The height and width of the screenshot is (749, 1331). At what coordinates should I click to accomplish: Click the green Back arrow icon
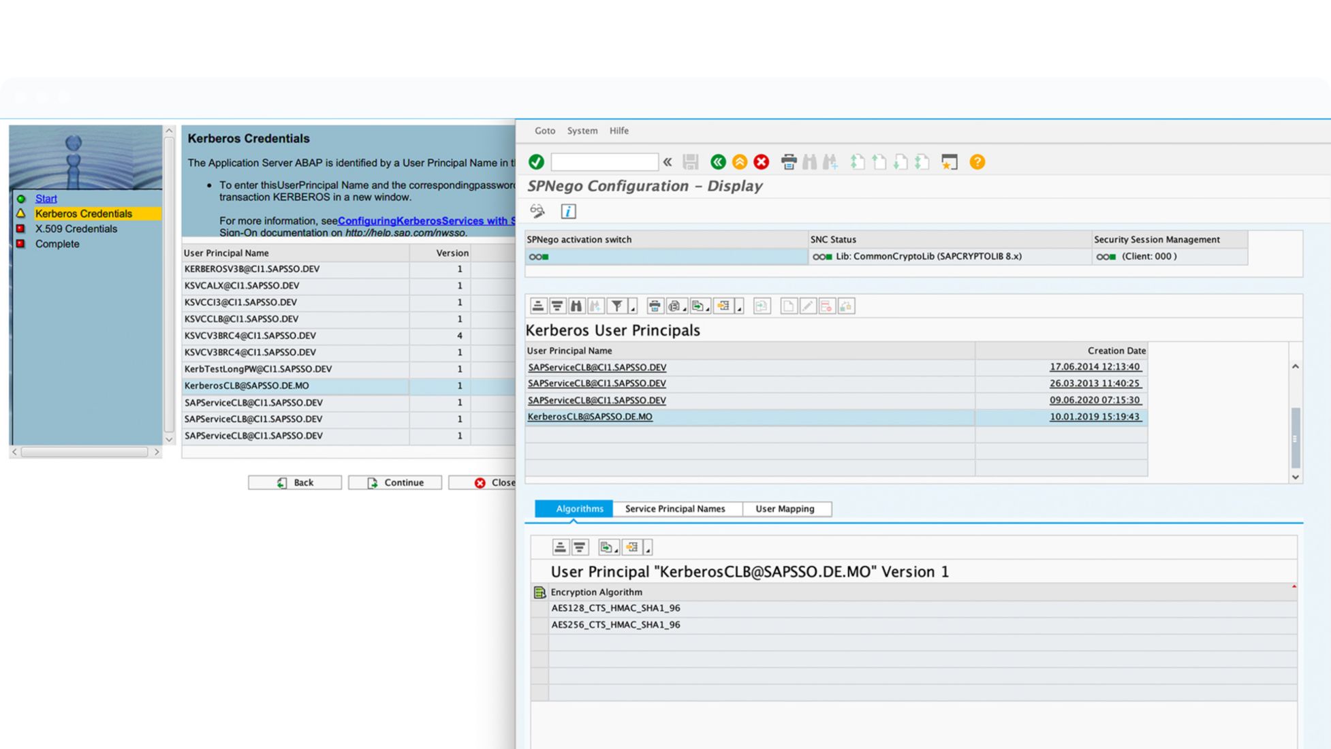717,162
